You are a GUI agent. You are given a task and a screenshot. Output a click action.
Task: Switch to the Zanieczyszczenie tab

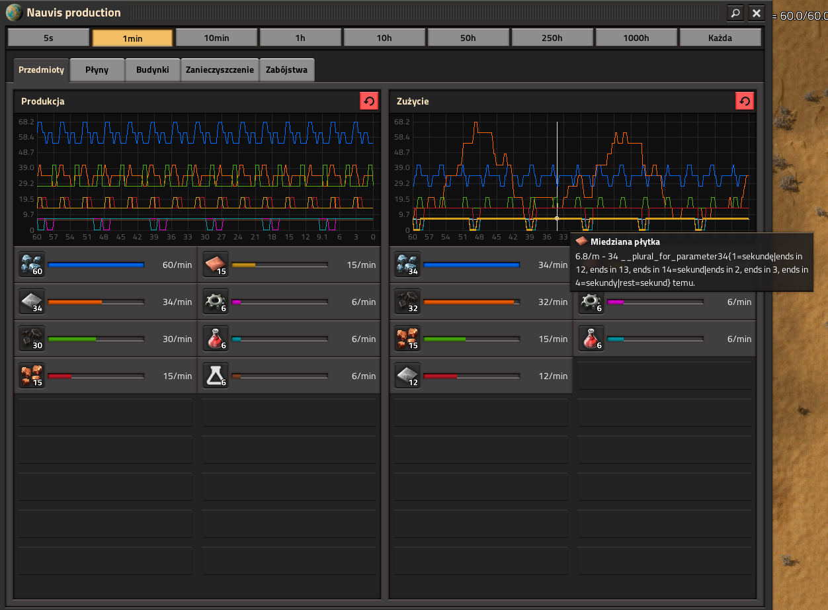(x=220, y=69)
